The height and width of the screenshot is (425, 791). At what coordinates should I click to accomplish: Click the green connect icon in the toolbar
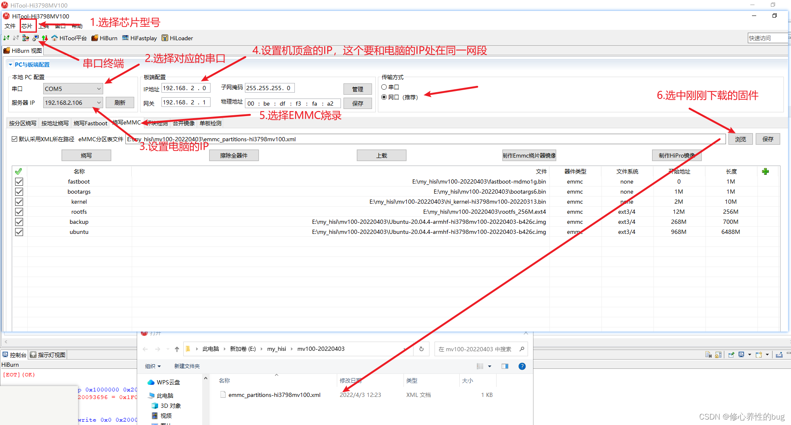coord(6,38)
